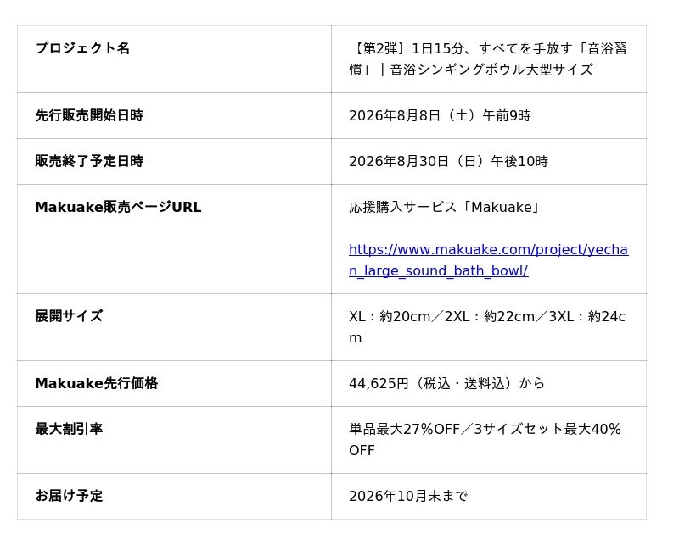Click the price 44,625円 text

tap(379, 383)
